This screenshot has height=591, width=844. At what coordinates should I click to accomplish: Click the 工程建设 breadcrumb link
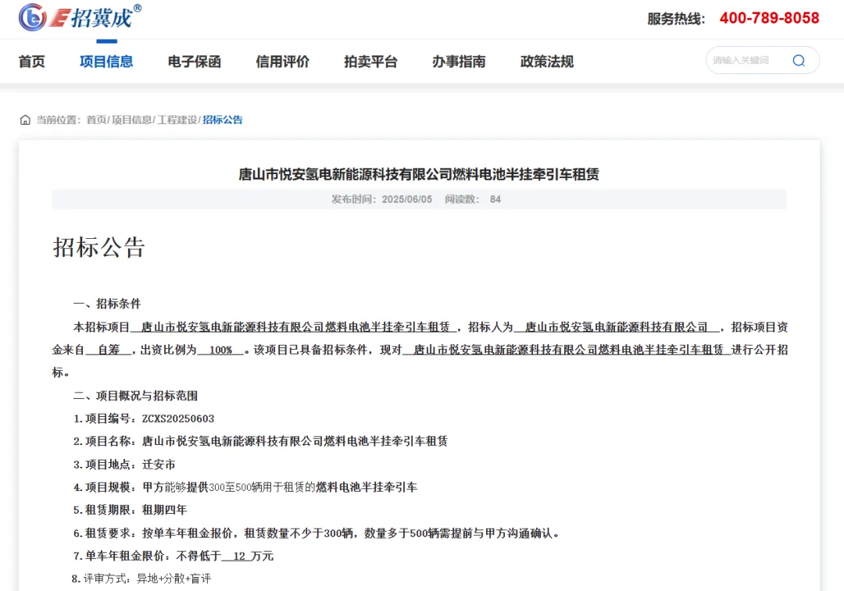tap(177, 120)
